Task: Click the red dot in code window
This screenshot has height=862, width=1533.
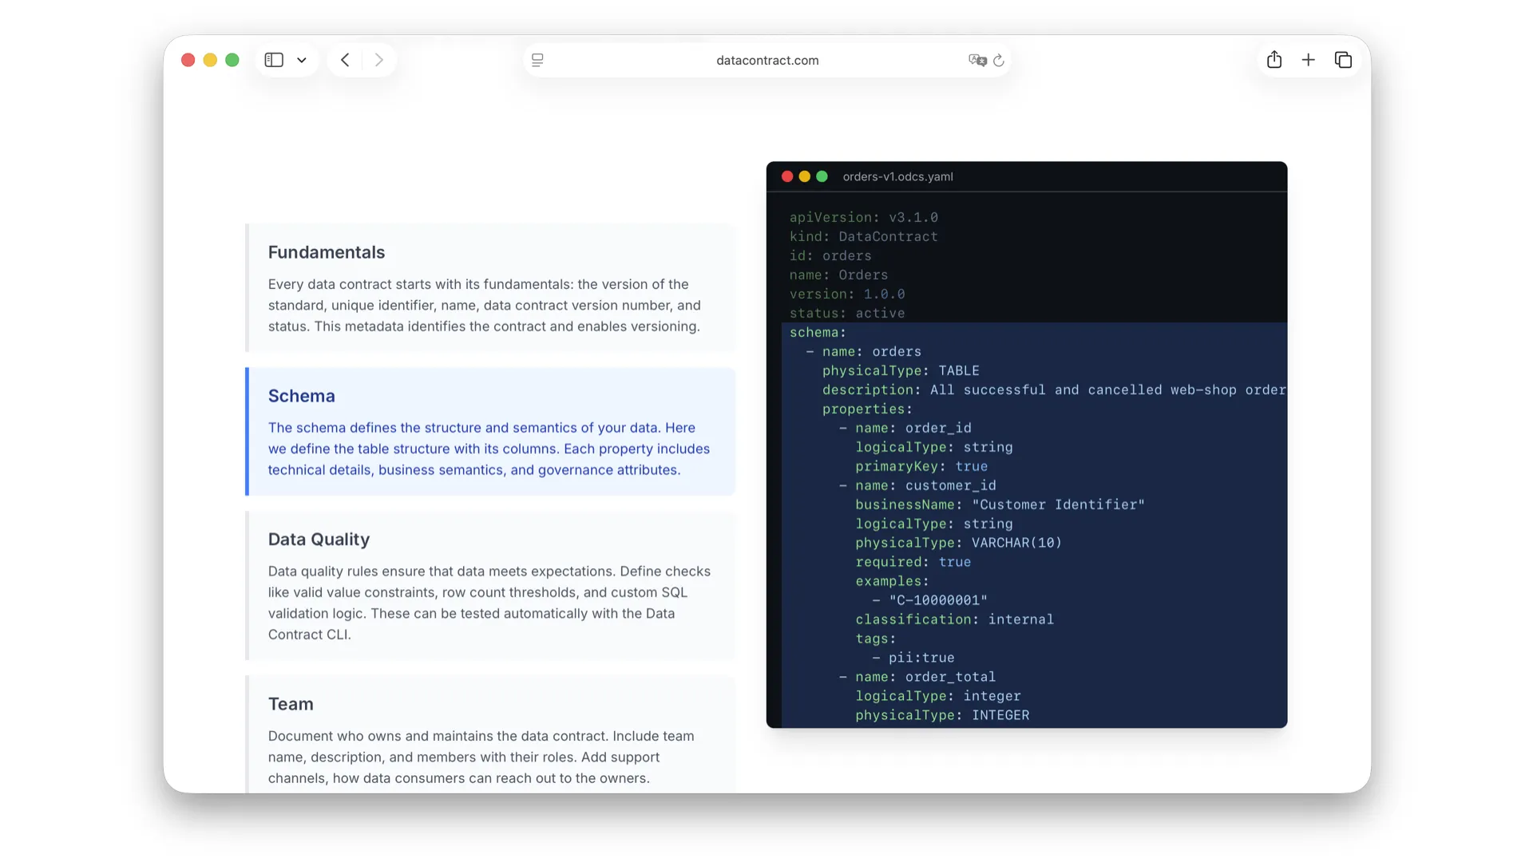Action: pos(787,176)
